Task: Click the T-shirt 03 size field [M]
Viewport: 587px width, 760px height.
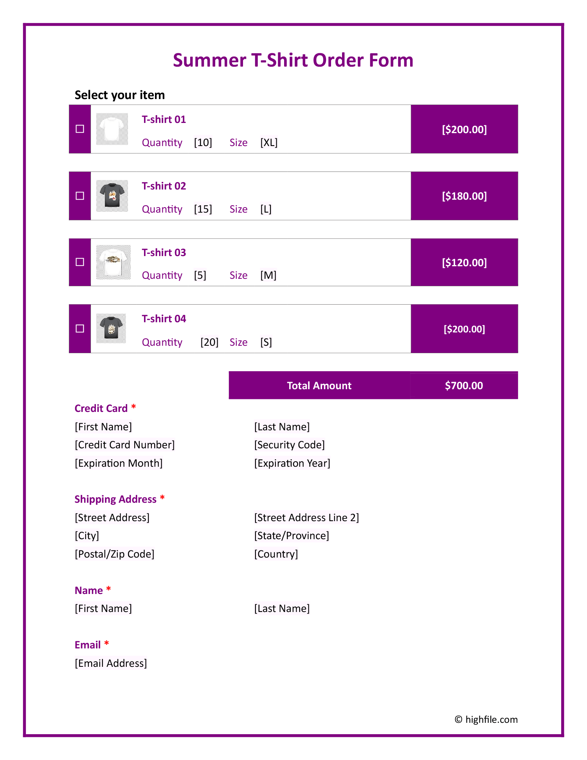Action: 268,275
